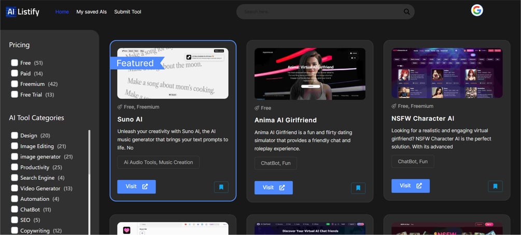Check the SEO category
521x235 pixels.
click(15, 220)
